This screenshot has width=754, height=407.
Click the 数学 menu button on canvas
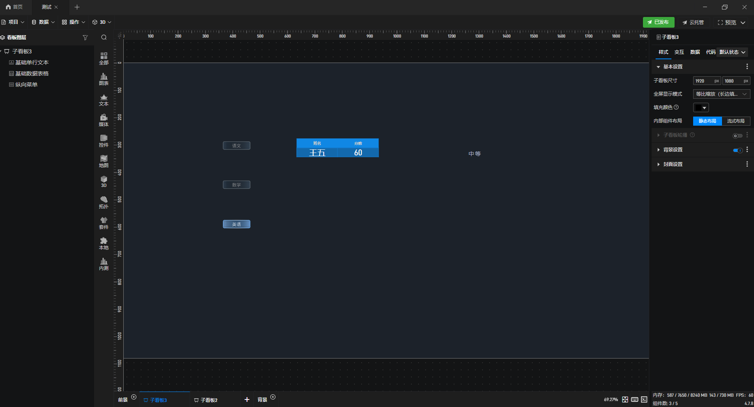tap(236, 185)
